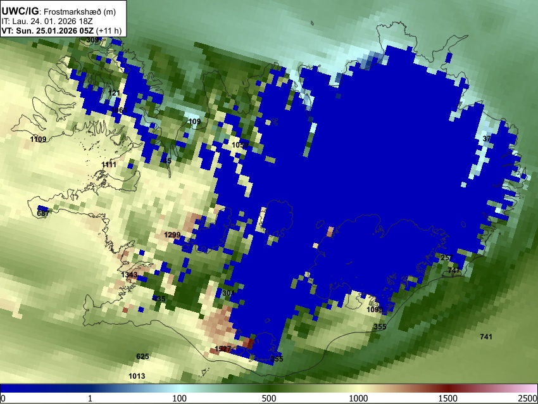Click the 1527 value label on the map
This screenshot has height=404, width=538.
(223, 349)
